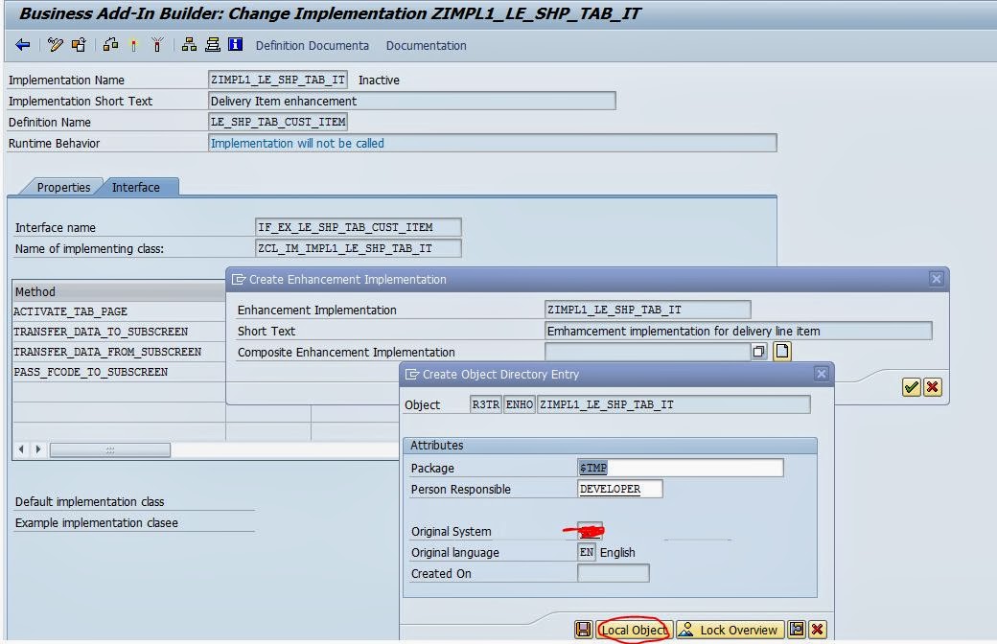This screenshot has width=997, height=644.
Task: Close the Create Enhancement Implementation window
Action: [x=936, y=279]
